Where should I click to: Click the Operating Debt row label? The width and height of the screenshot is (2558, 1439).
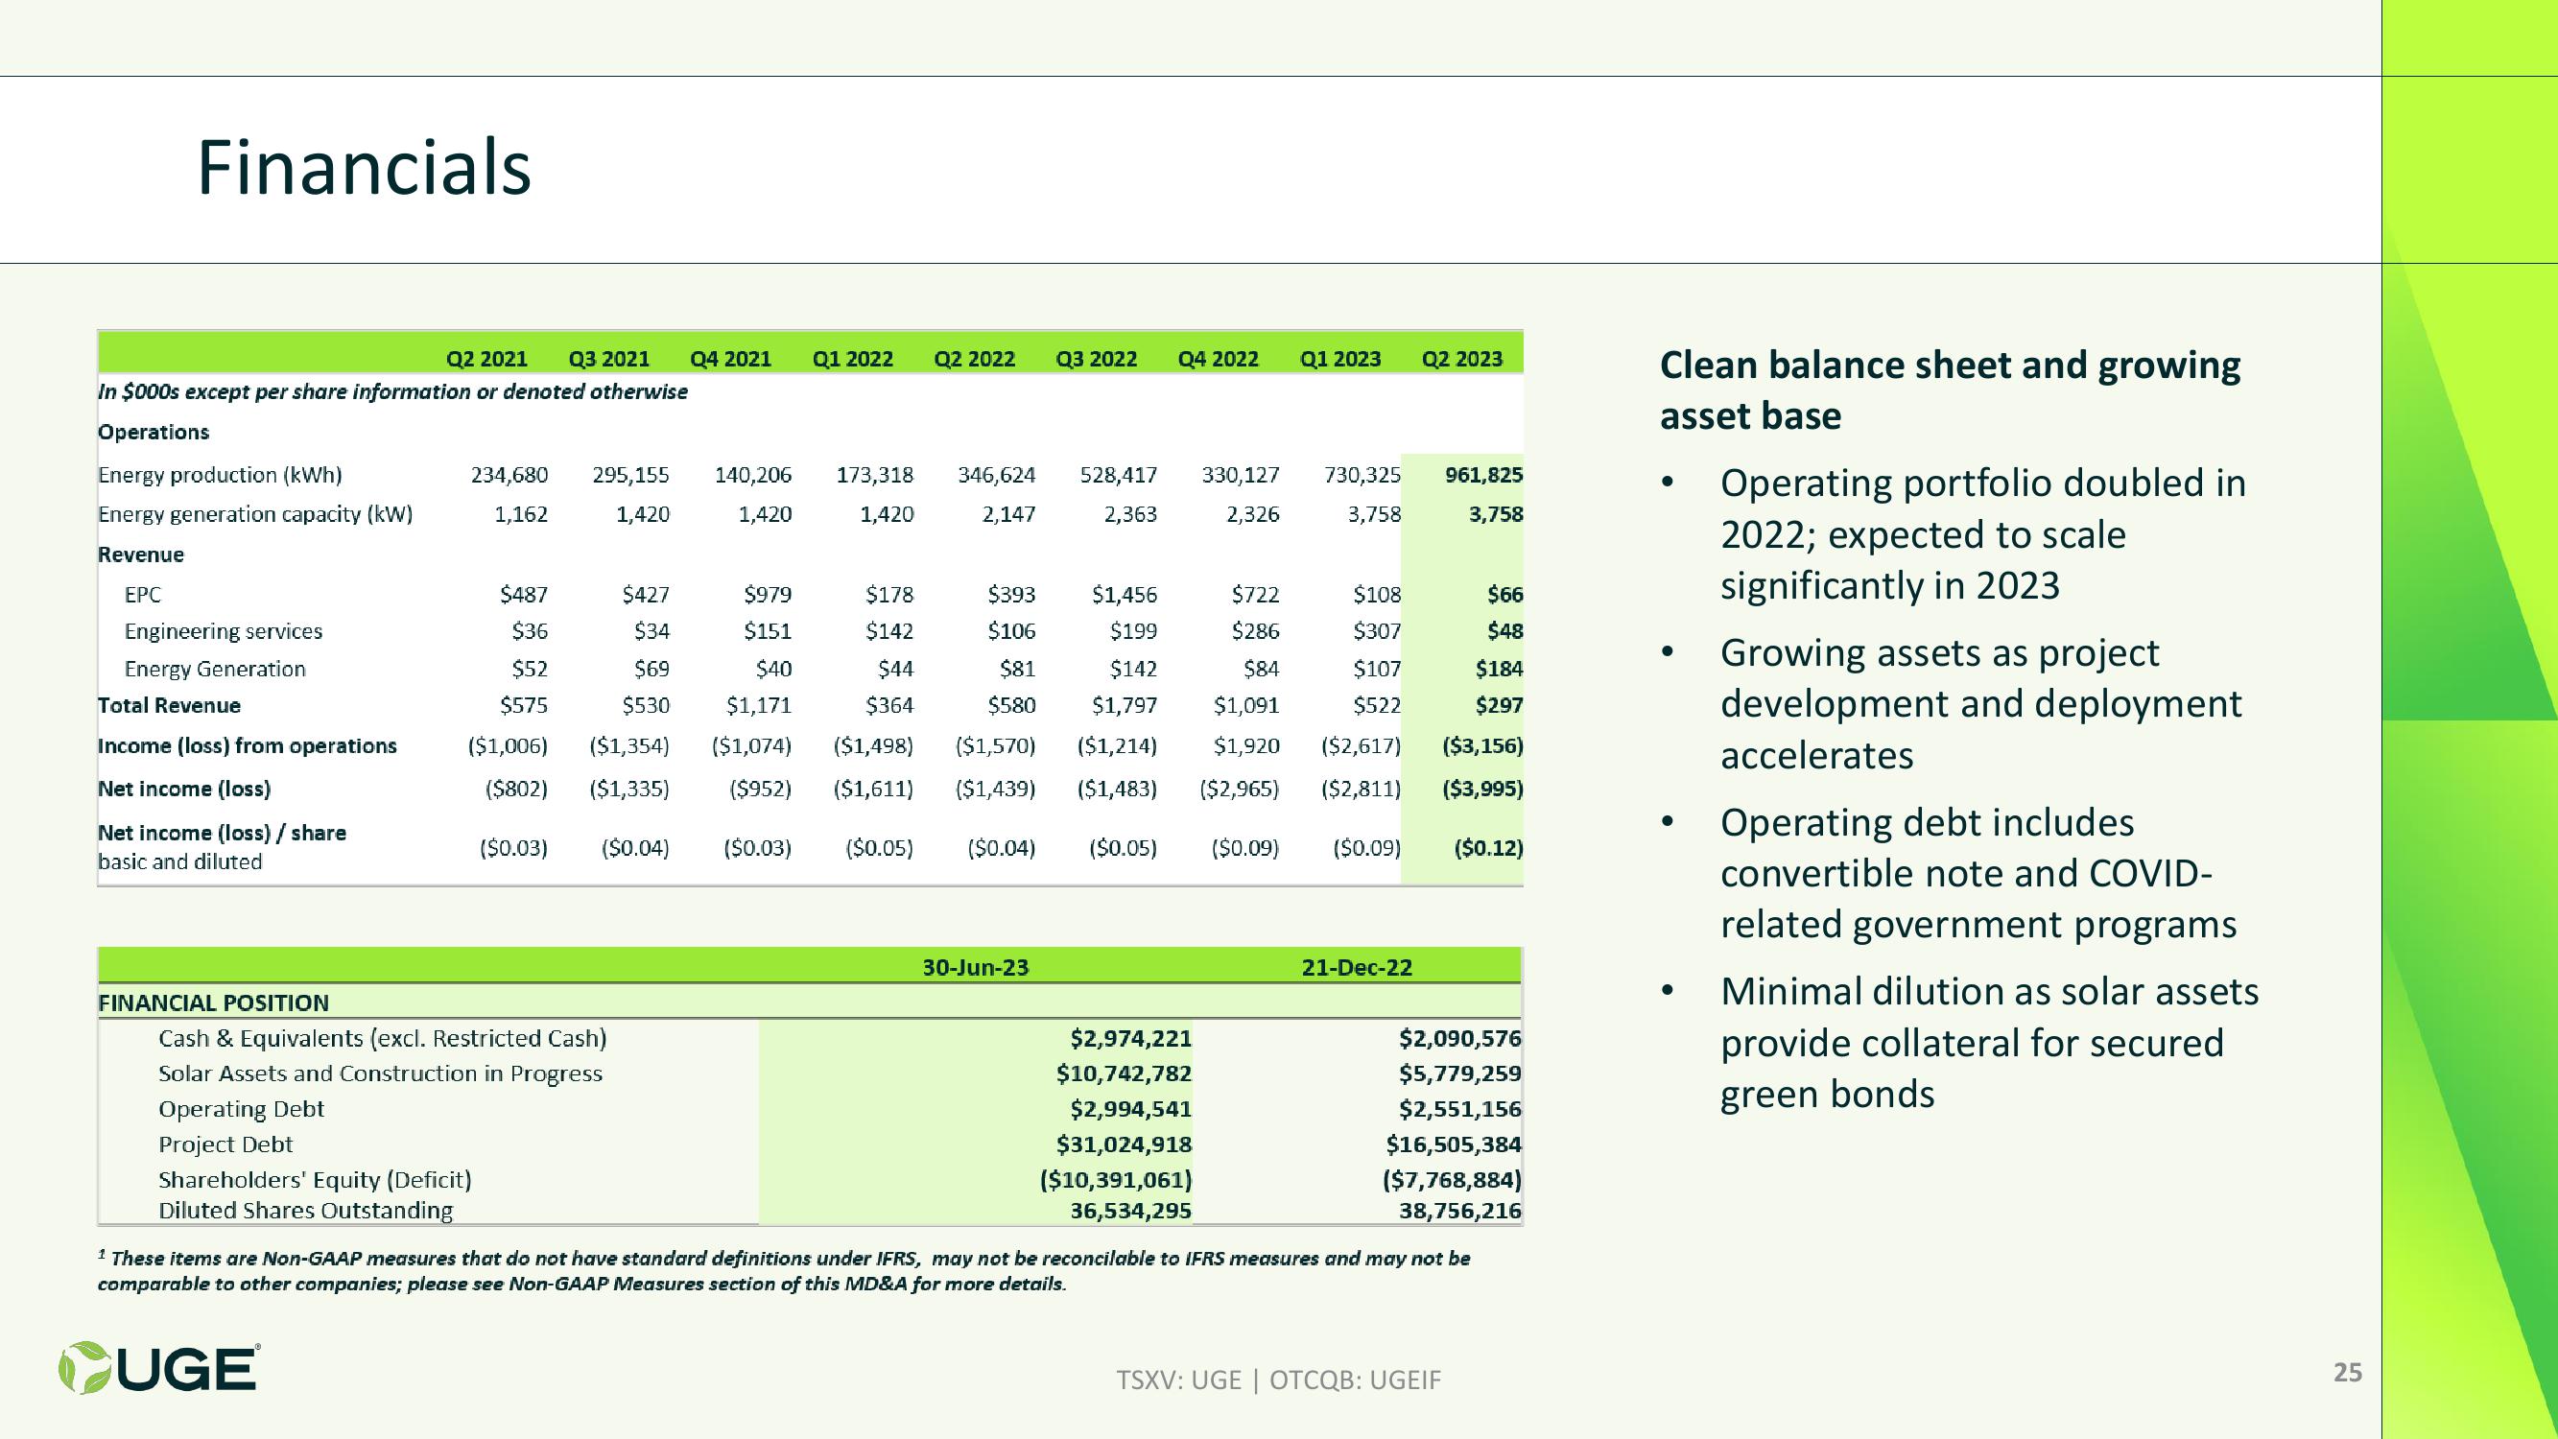241,1109
